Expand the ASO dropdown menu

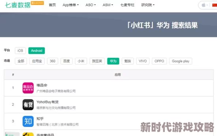[91, 5]
